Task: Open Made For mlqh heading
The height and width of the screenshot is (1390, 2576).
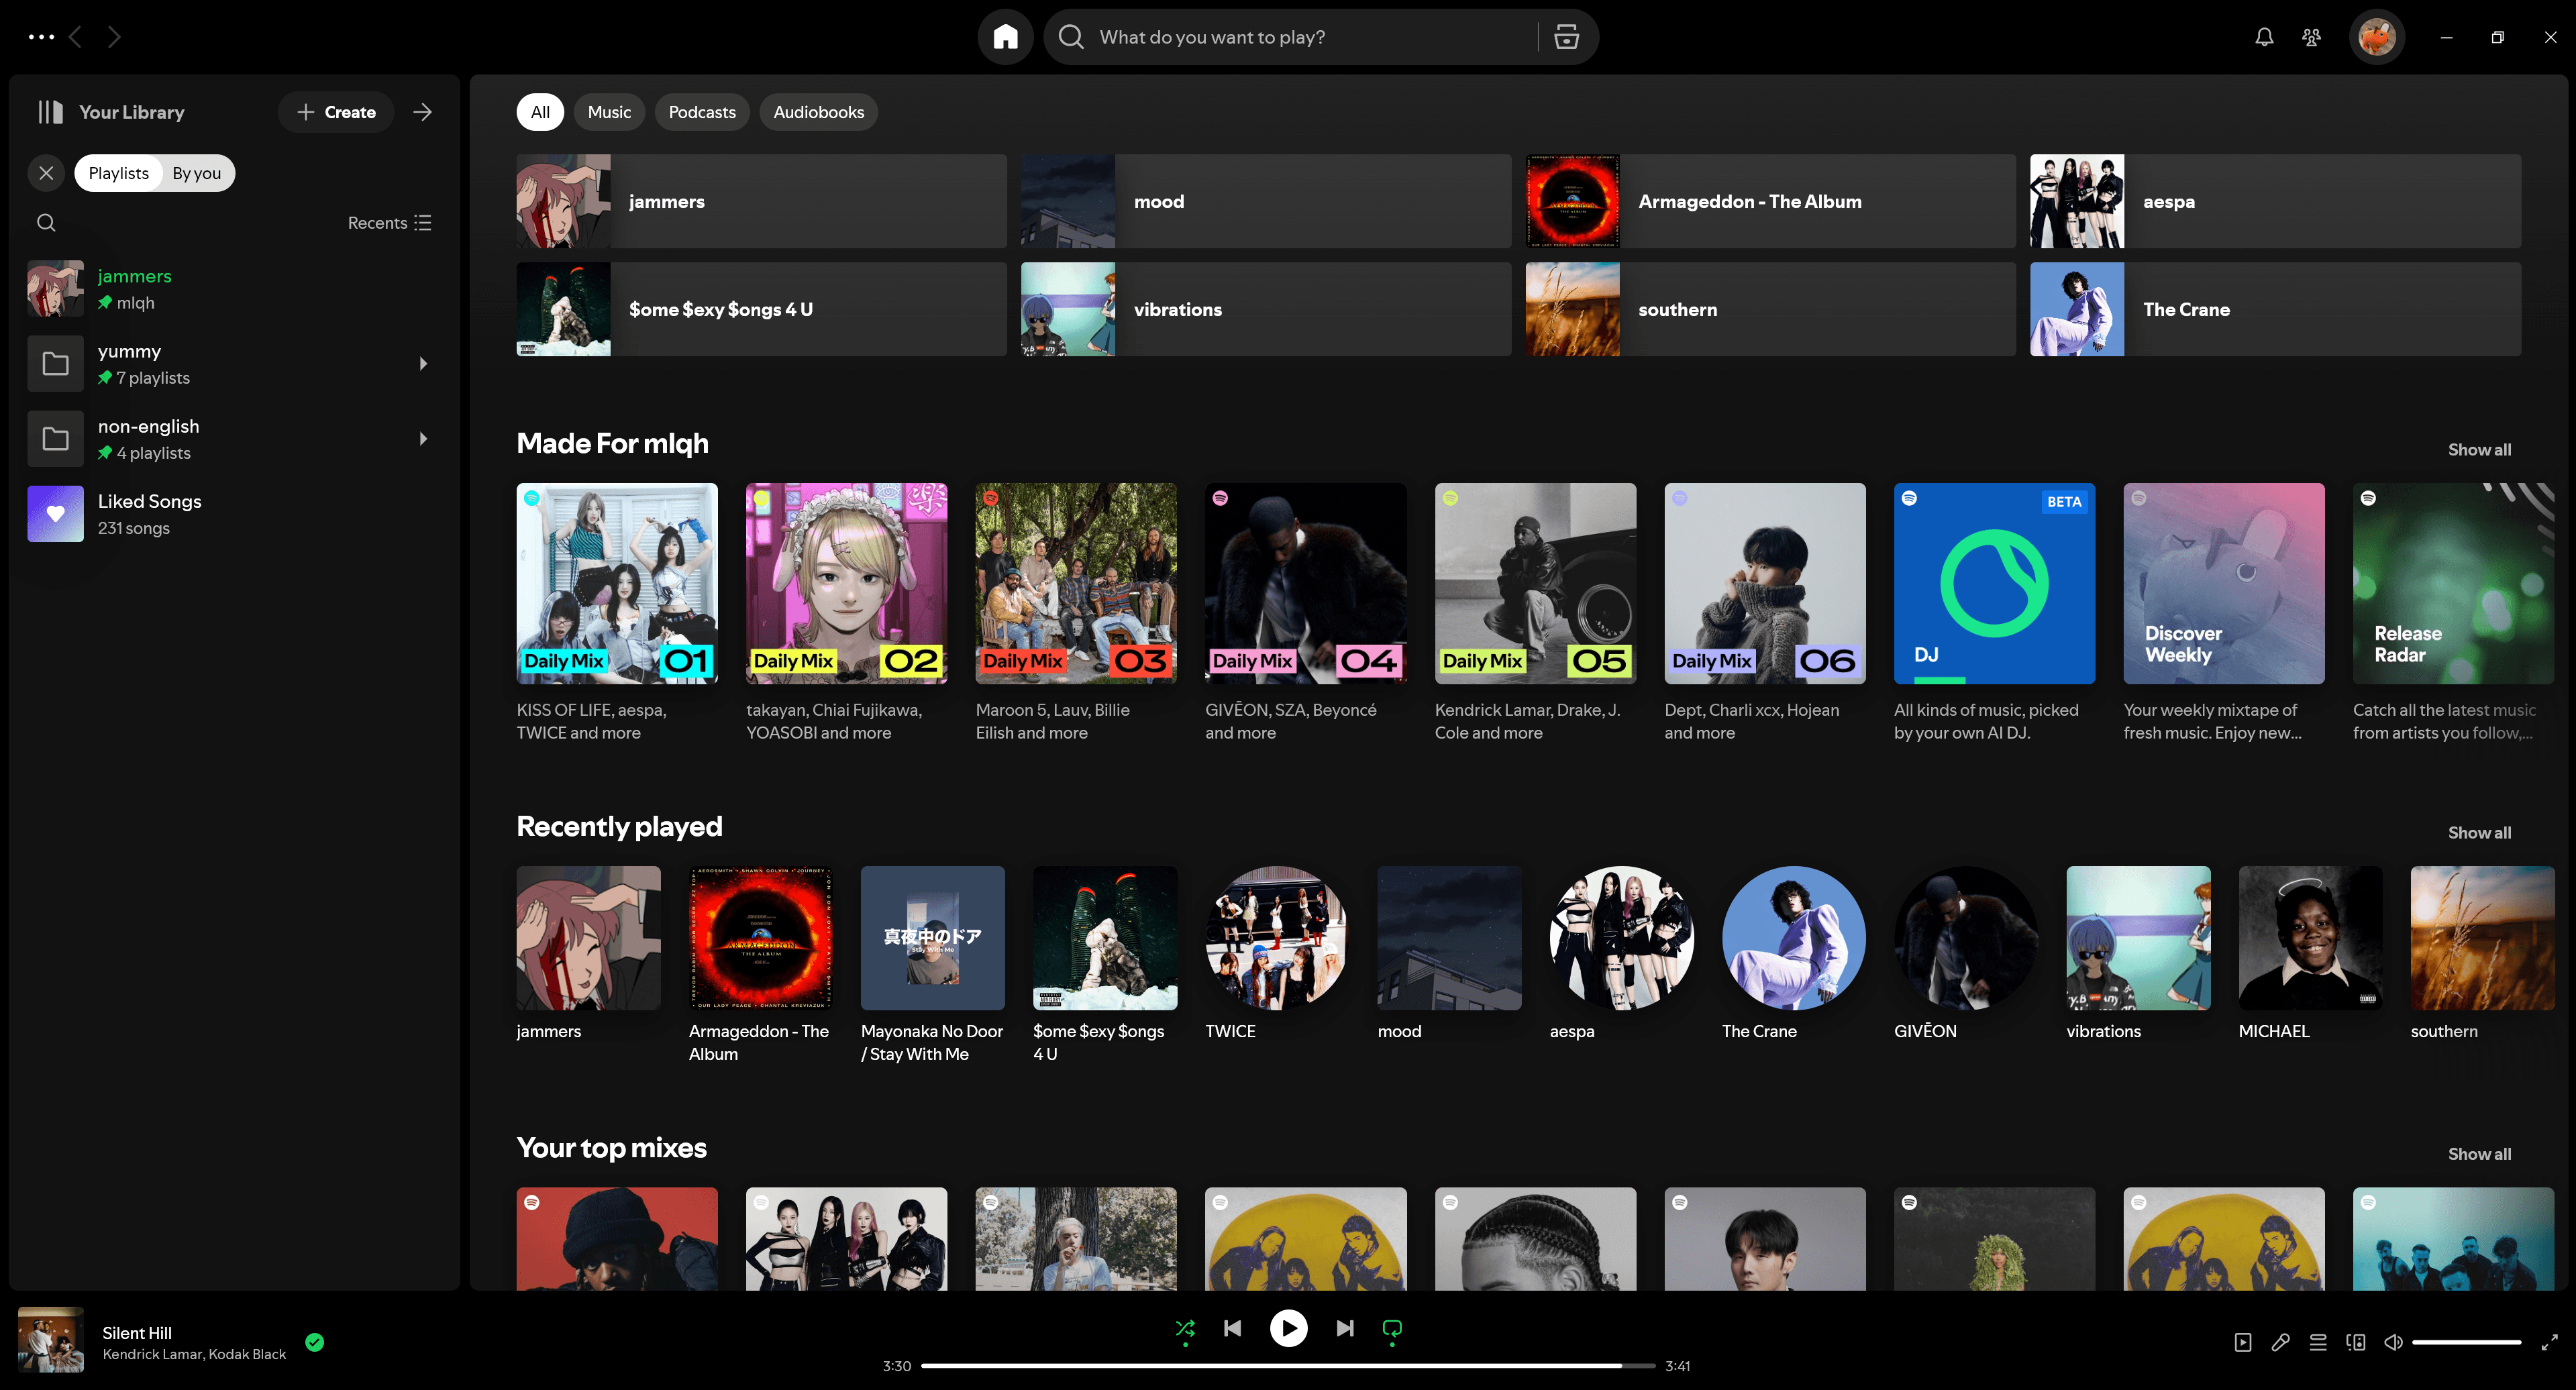Action: (x=612, y=443)
